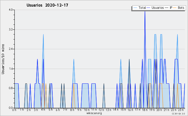
Task: Select the 'Bots' legend entry
Action: (x=179, y=8)
